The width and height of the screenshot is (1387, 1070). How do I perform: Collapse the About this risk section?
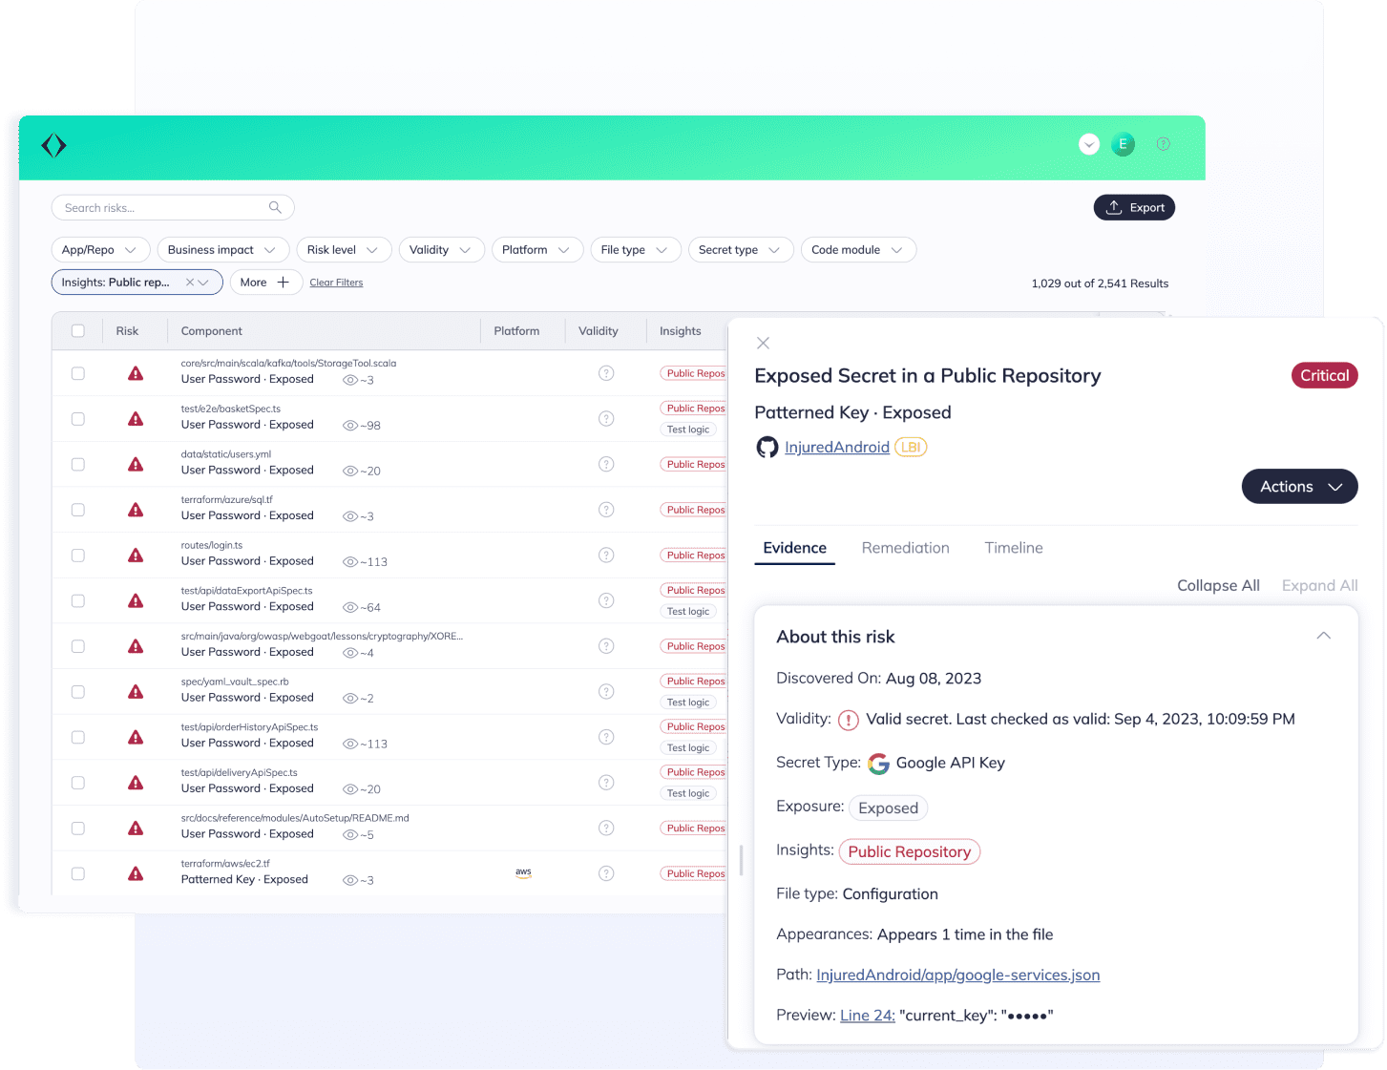pos(1323,637)
